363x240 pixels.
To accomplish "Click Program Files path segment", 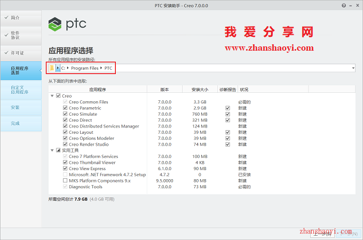I will point(84,68).
